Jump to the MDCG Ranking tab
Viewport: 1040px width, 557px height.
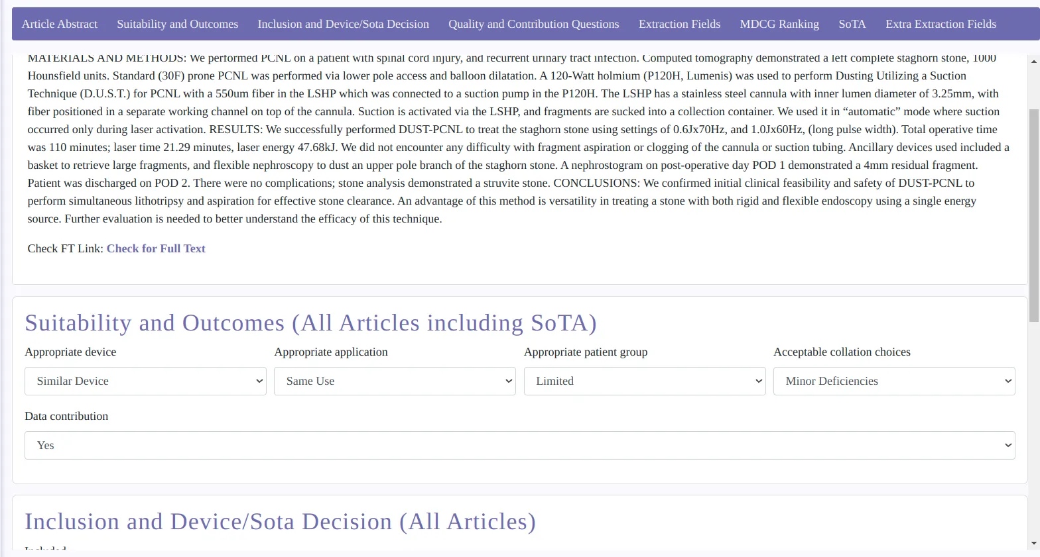(779, 24)
